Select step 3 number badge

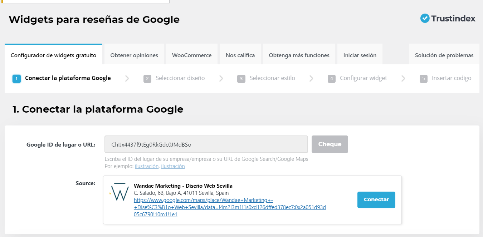241,79
